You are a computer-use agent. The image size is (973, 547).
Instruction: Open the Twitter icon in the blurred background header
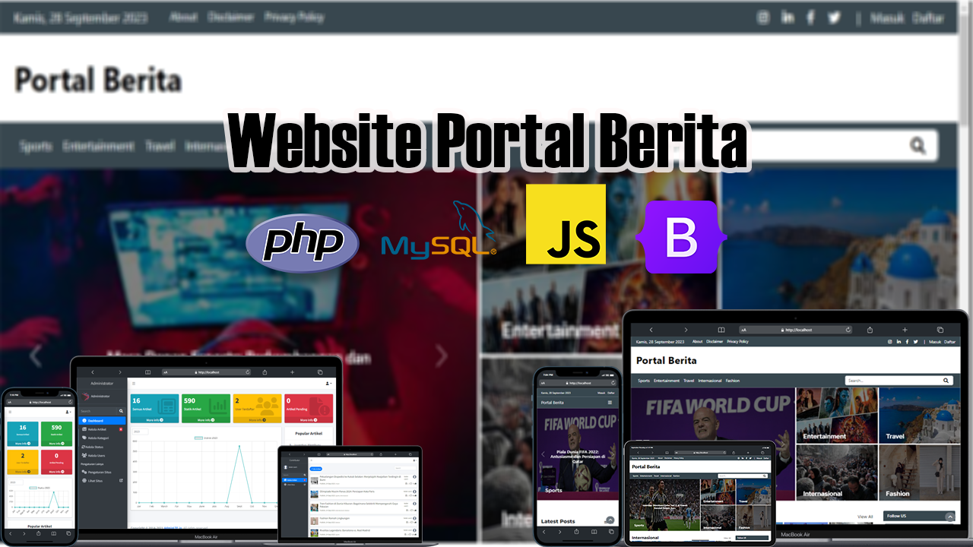(x=834, y=17)
